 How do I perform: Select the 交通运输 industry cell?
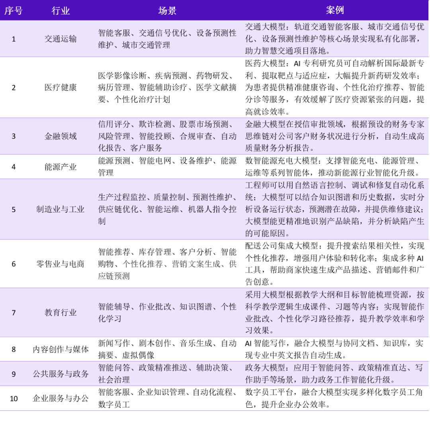[x=61, y=39]
